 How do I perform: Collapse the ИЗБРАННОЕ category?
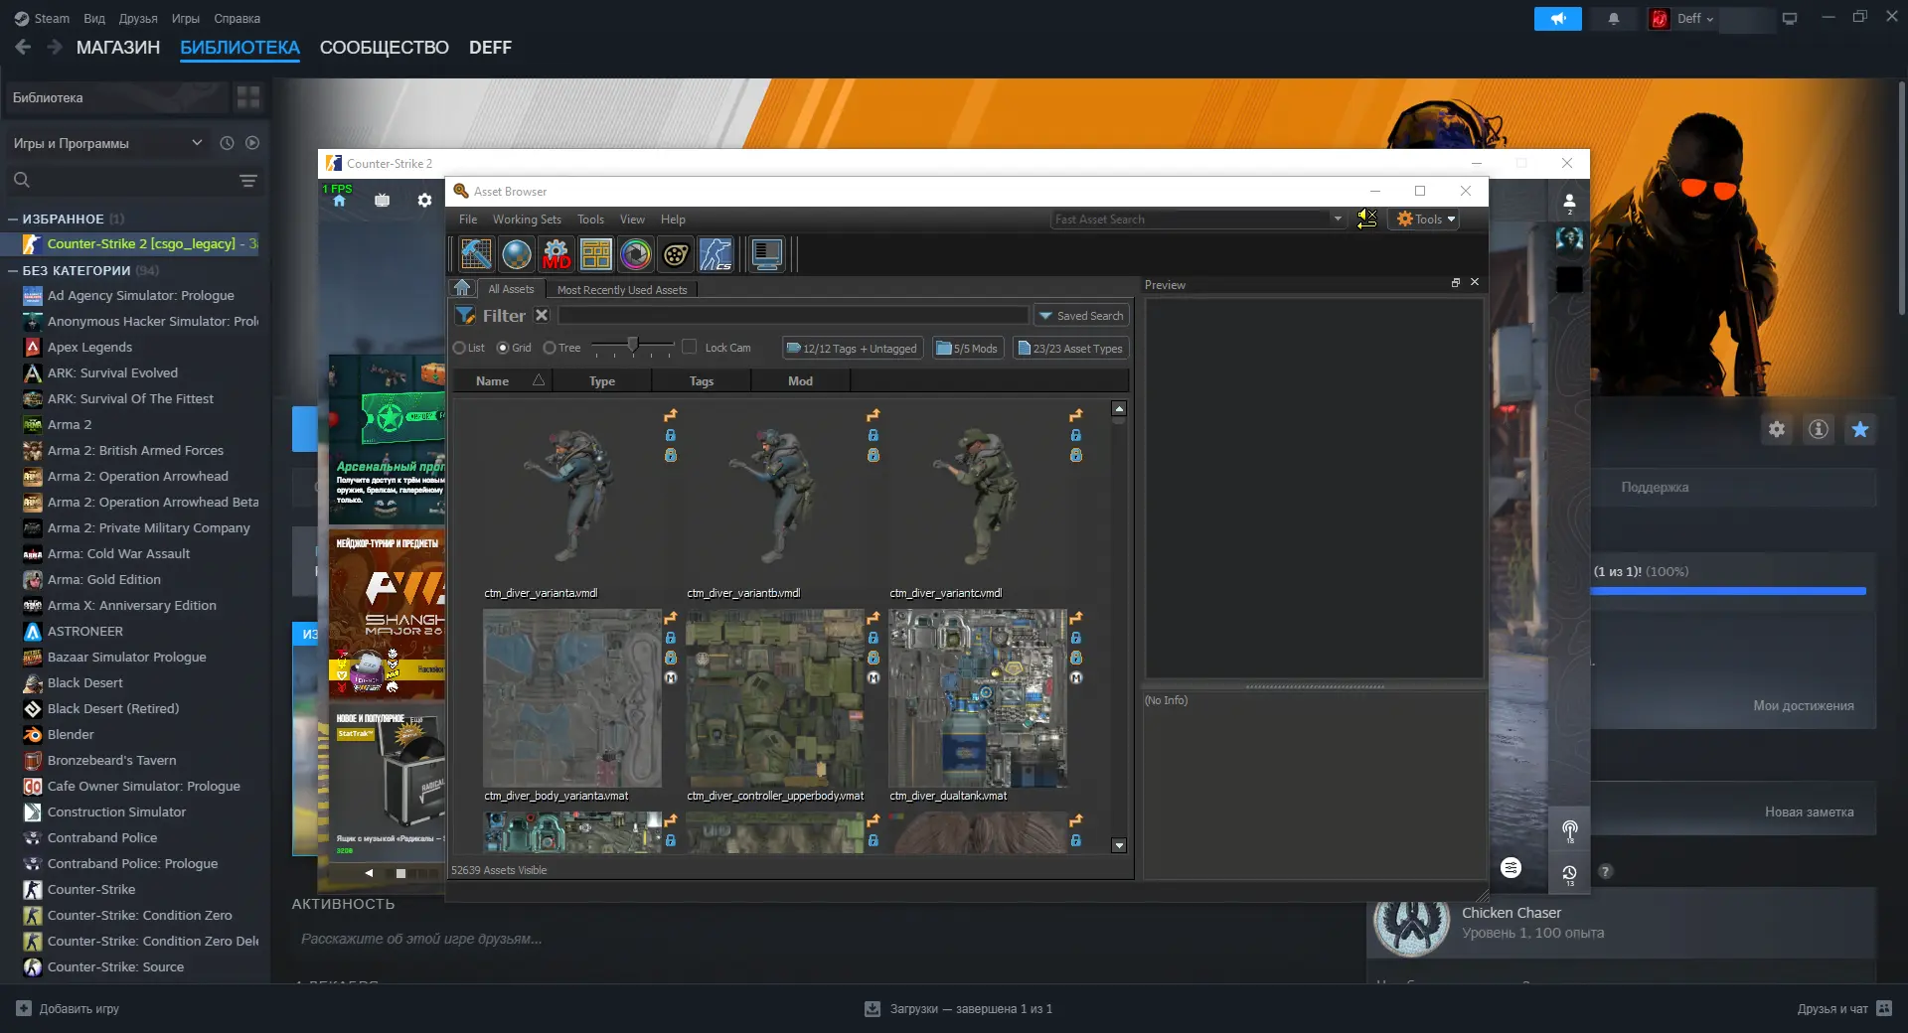[13, 219]
